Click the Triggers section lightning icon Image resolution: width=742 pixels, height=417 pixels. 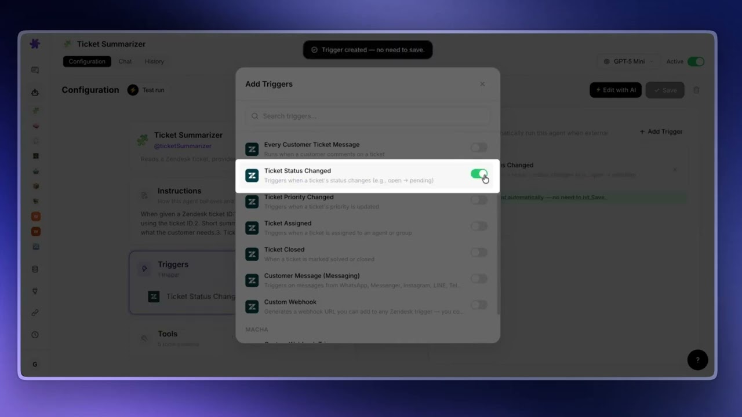[x=144, y=269]
